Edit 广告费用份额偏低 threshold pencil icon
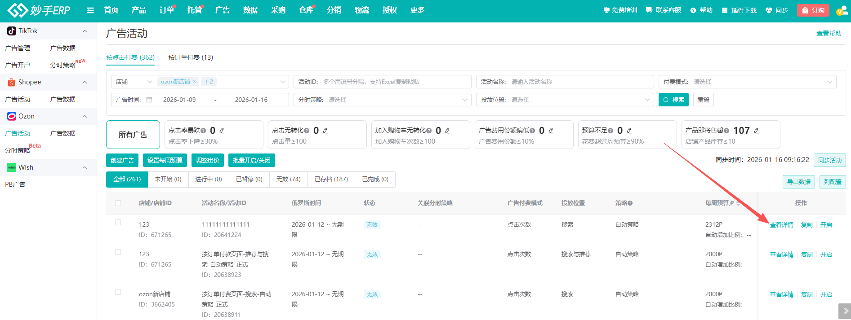The image size is (851, 320). tap(551, 131)
